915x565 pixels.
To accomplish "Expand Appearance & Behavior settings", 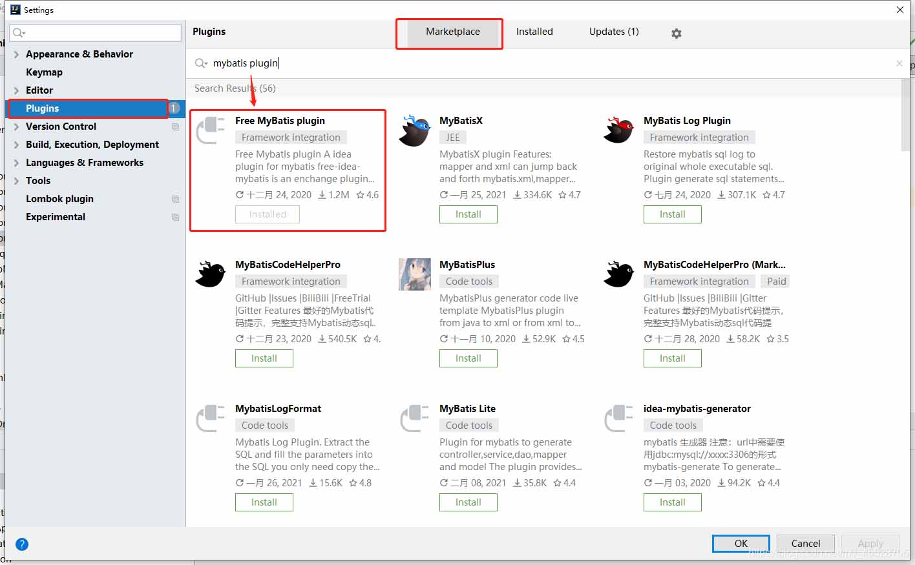I will click(x=16, y=54).
